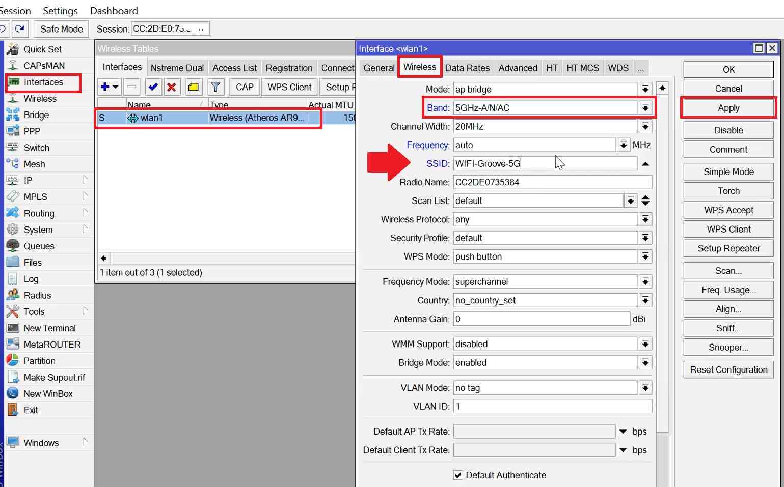Click the Apply button
The height and width of the screenshot is (487, 784).
point(728,108)
